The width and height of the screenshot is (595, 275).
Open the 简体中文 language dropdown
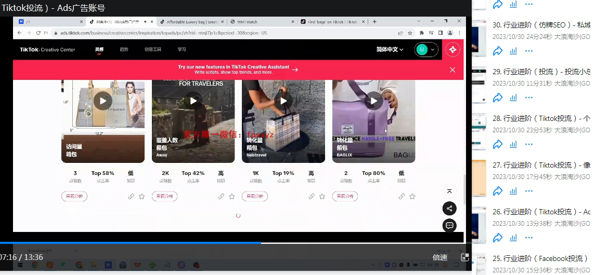(x=390, y=50)
